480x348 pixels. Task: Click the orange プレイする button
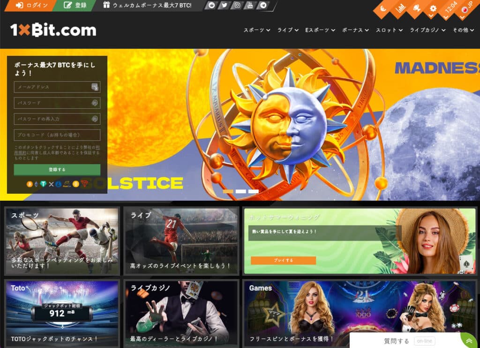pyautogui.click(x=283, y=260)
